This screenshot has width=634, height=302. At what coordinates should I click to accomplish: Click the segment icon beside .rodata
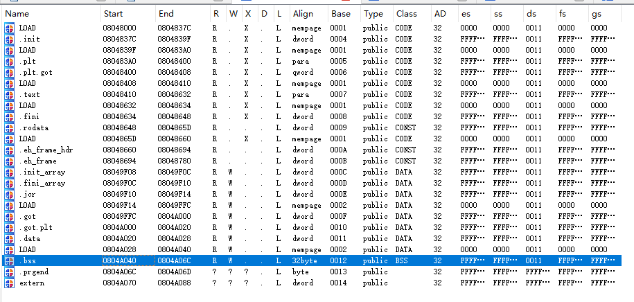point(9,127)
